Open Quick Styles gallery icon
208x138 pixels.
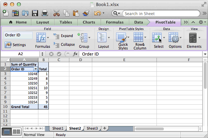point(122,37)
